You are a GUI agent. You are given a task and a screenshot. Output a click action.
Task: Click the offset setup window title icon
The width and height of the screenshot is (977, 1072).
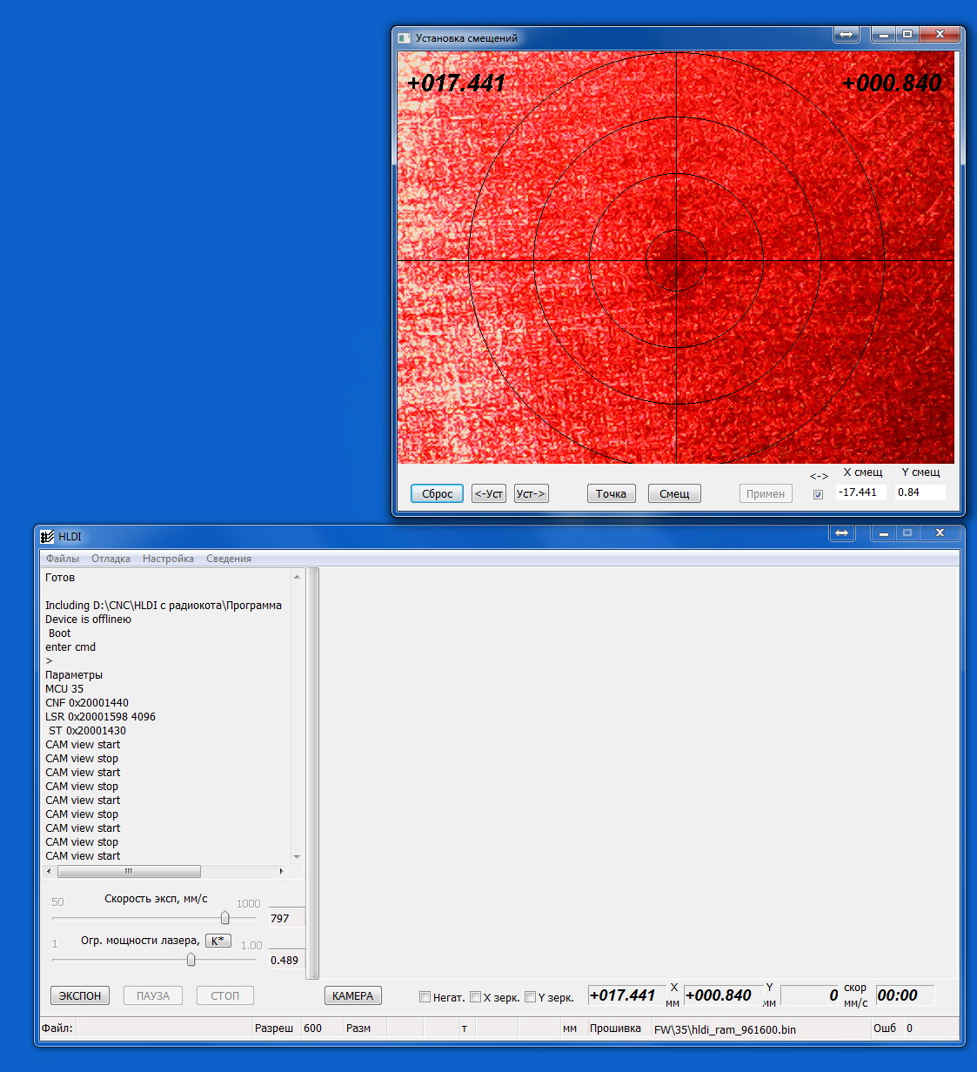[404, 38]
